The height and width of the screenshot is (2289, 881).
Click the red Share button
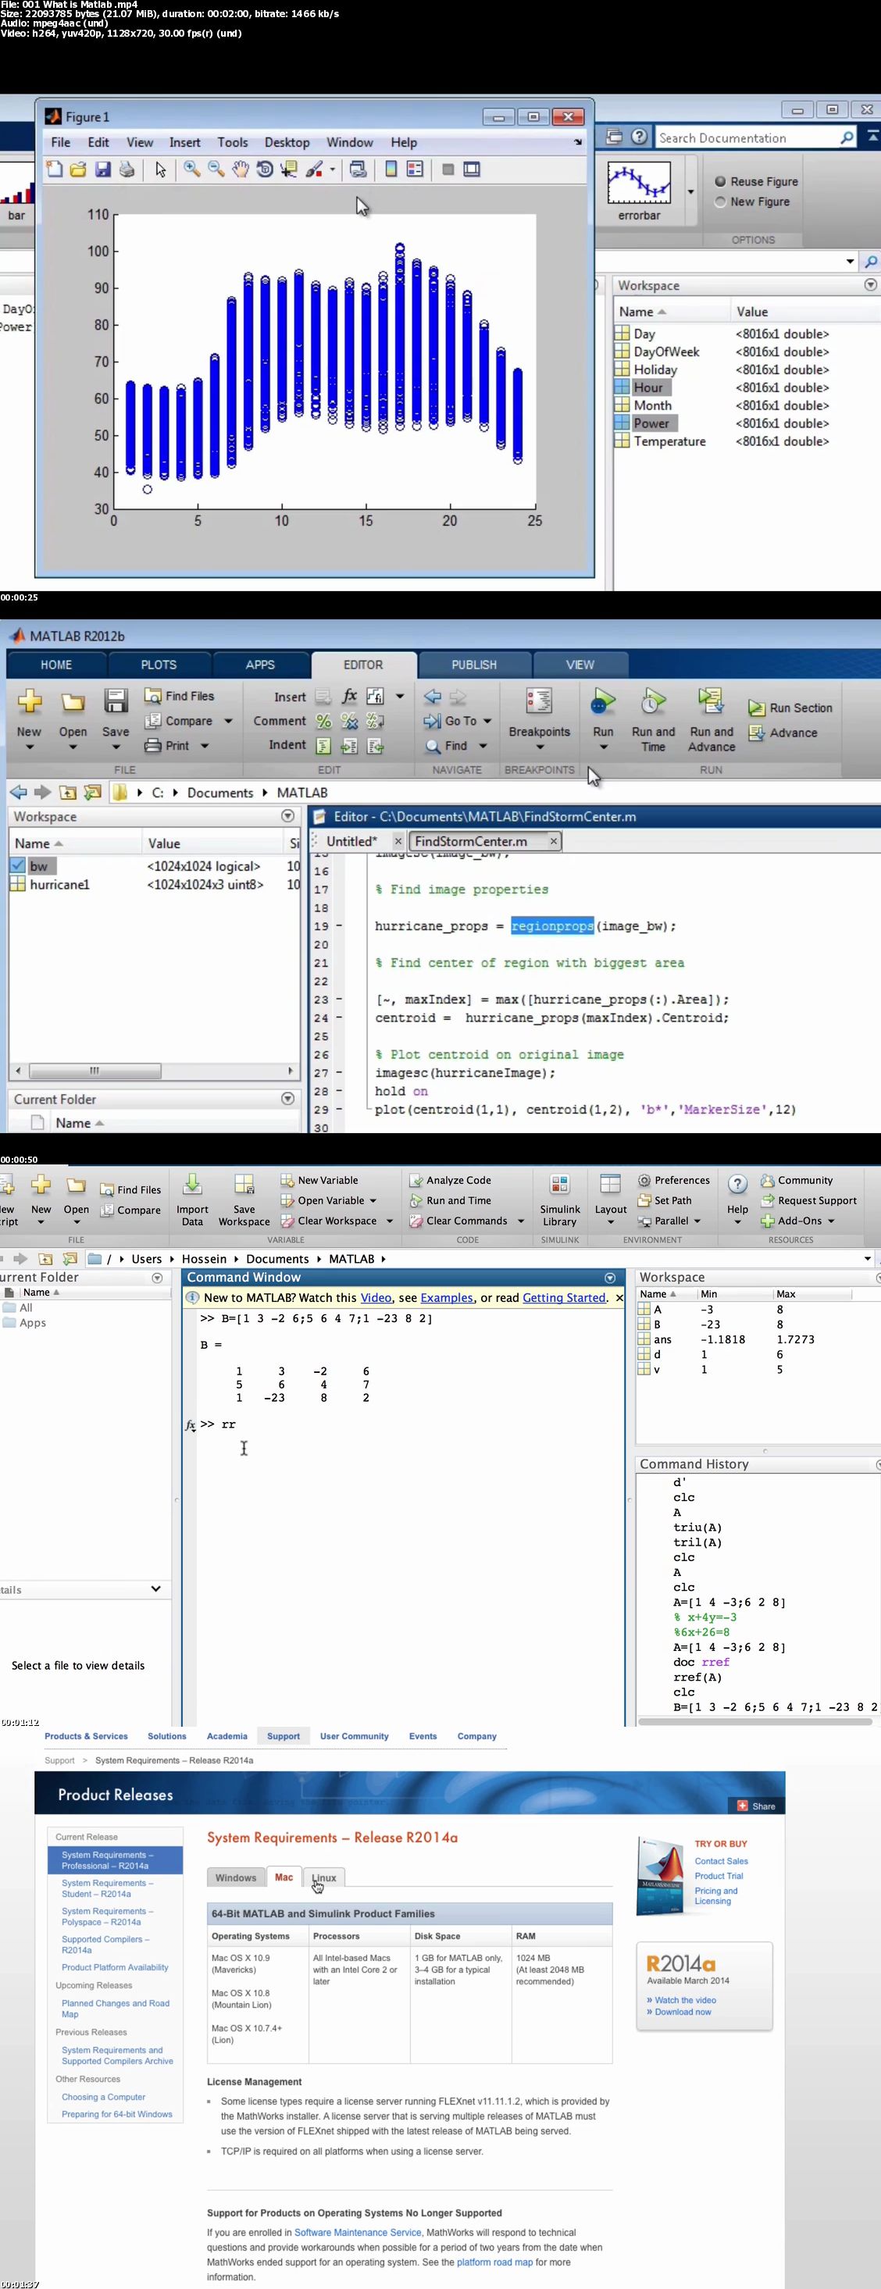tap(757, 1806)
